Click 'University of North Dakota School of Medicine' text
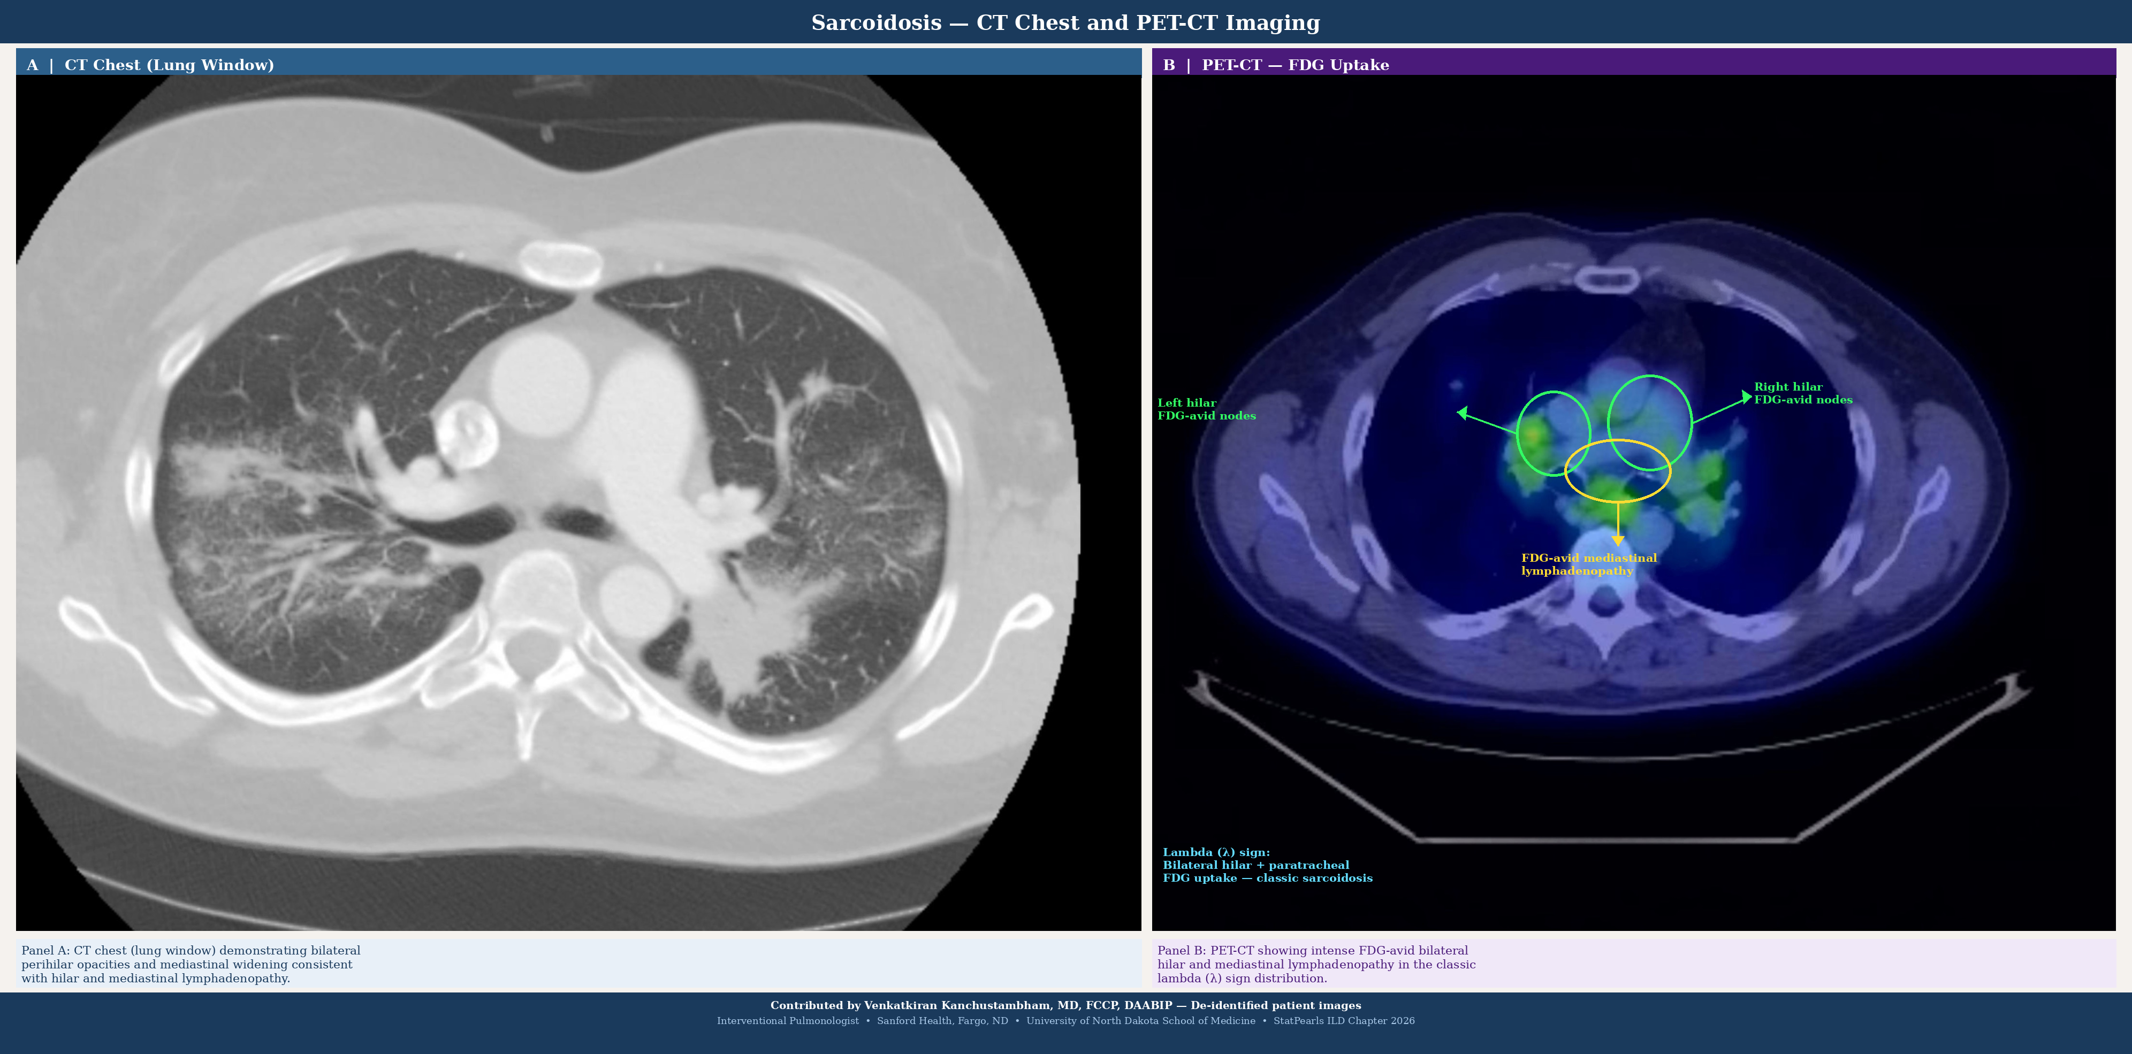This screenshot has height=1054, width=2132. pyautogui.click(x=1140, y=1021)
